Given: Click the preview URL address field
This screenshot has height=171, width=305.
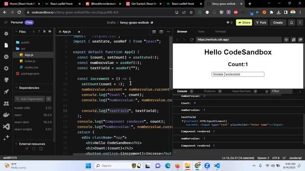Looking at the screenshot, I should 239,39.
